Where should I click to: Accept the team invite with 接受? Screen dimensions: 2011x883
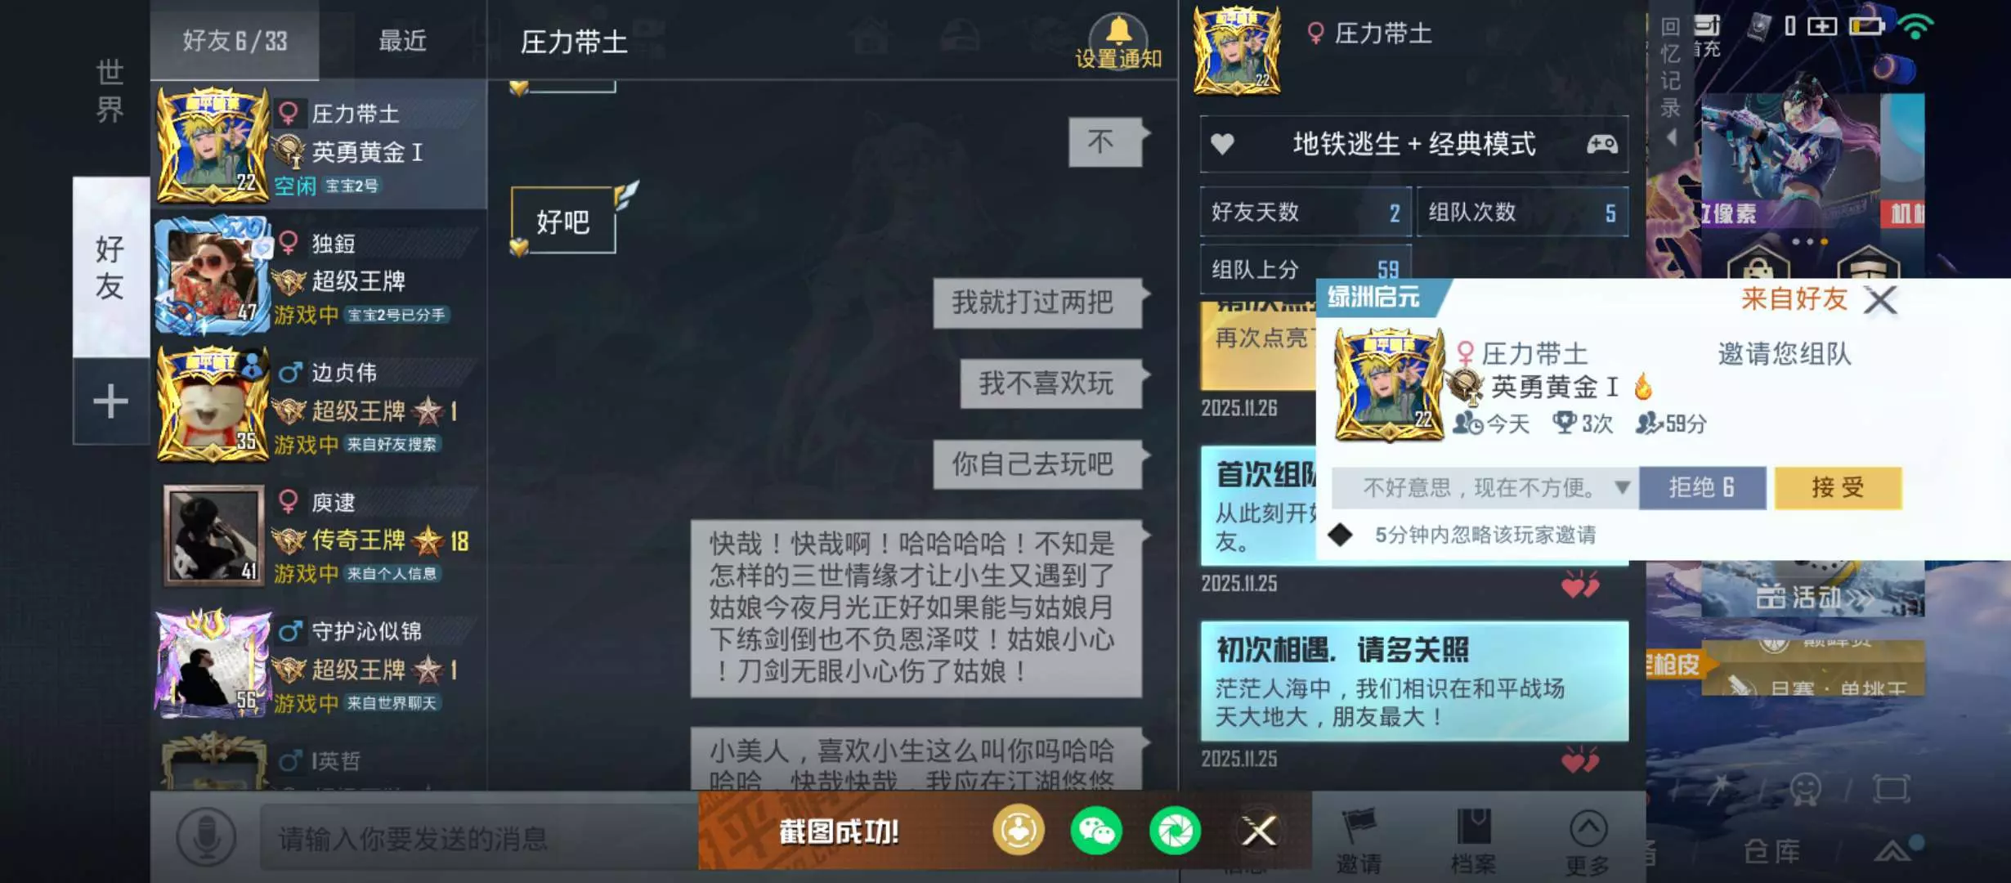point(1838,488)
